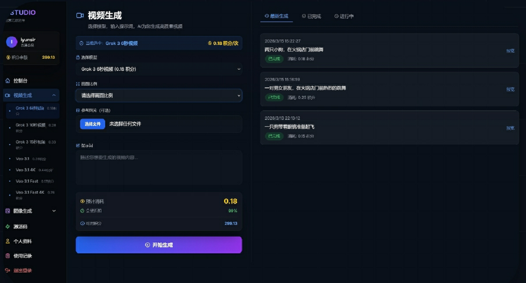Preview the 两只小狗 video record

point(510,51)
